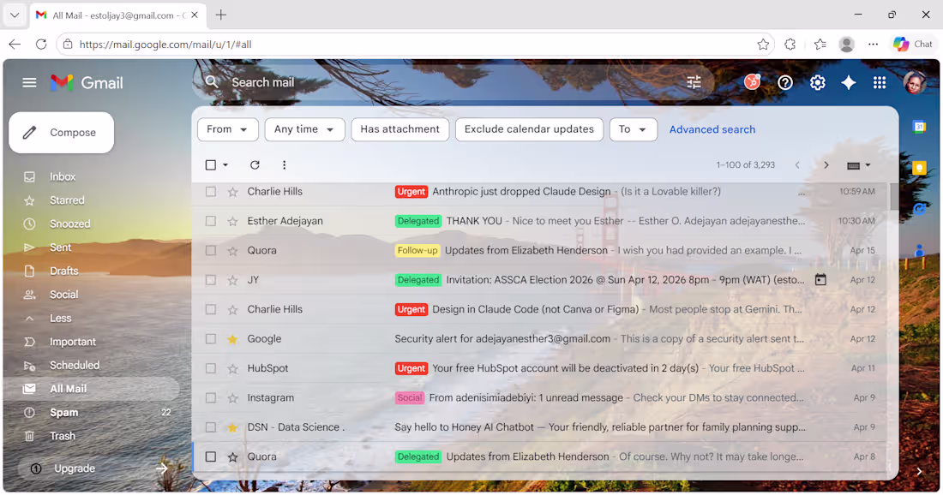943x495 pixels.
Task: Open browser Settings and more menu
Action: (874, 44)
